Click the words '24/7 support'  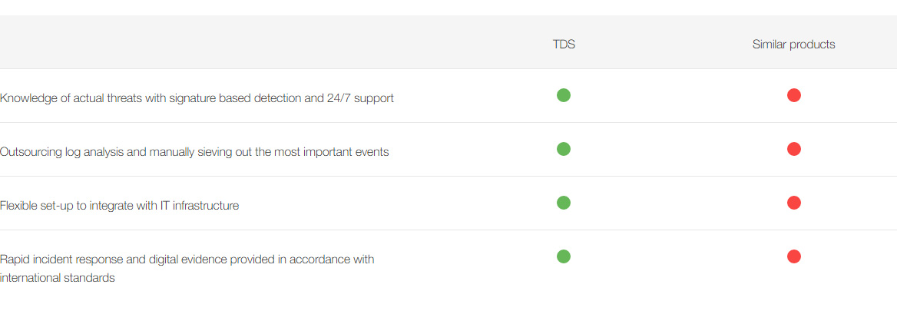[360, 98]
